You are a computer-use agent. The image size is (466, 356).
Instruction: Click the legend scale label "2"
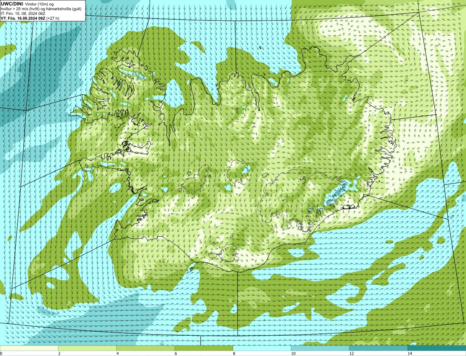(59, 353)
